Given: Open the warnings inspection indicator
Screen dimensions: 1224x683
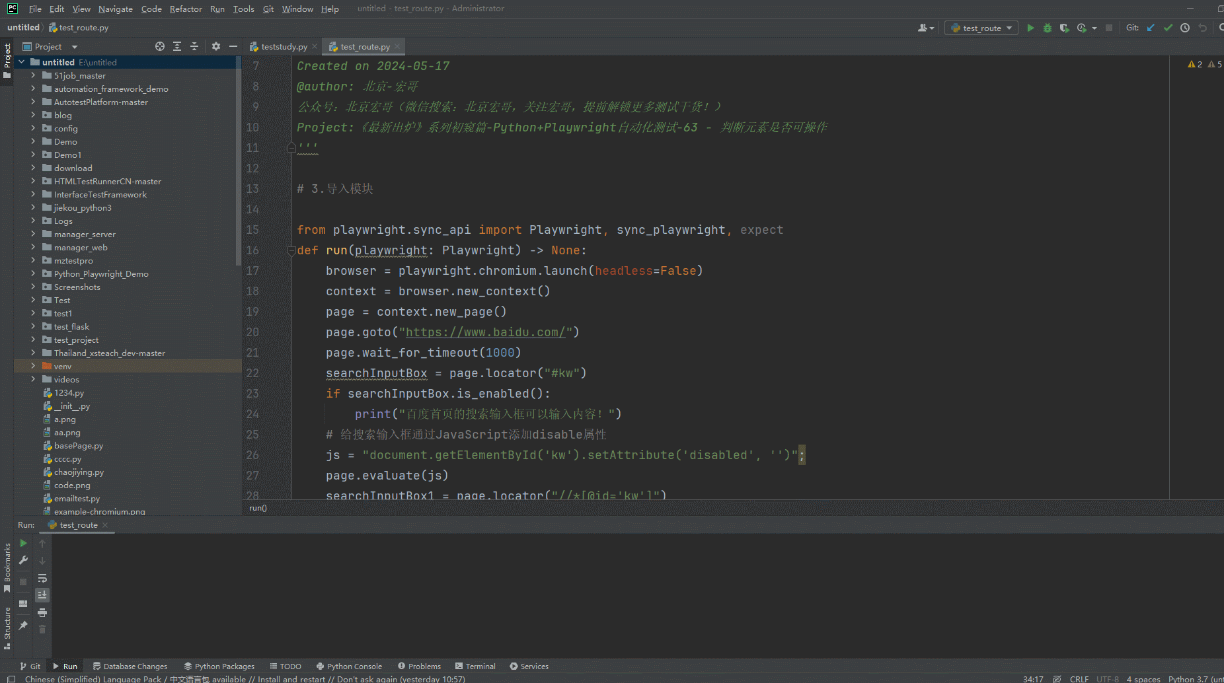Looking at the screenshot, I should click(x=1204, y=64).
